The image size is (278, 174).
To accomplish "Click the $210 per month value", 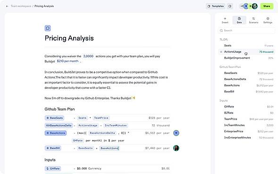I will [67, 61].
